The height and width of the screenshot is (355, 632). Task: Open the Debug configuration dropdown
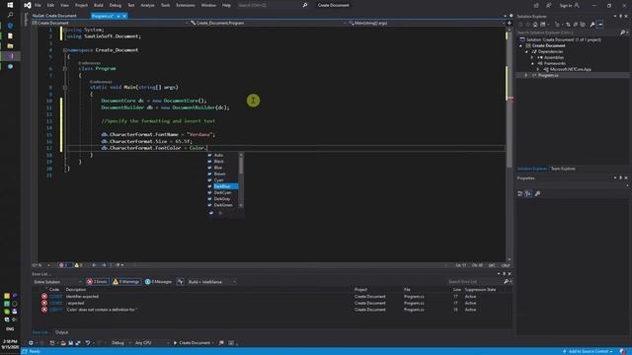(120, 343)
